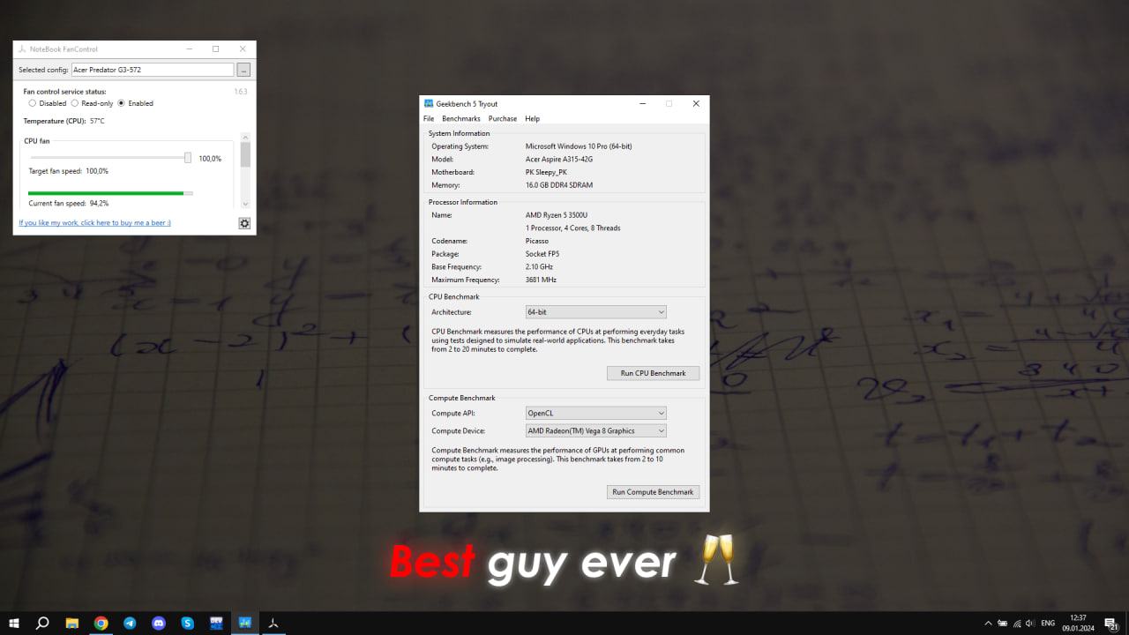Select the Enabled fan service option
The height and width of the screenshot is (635, 1129).
pyautogui.click(x=136, y=103)
